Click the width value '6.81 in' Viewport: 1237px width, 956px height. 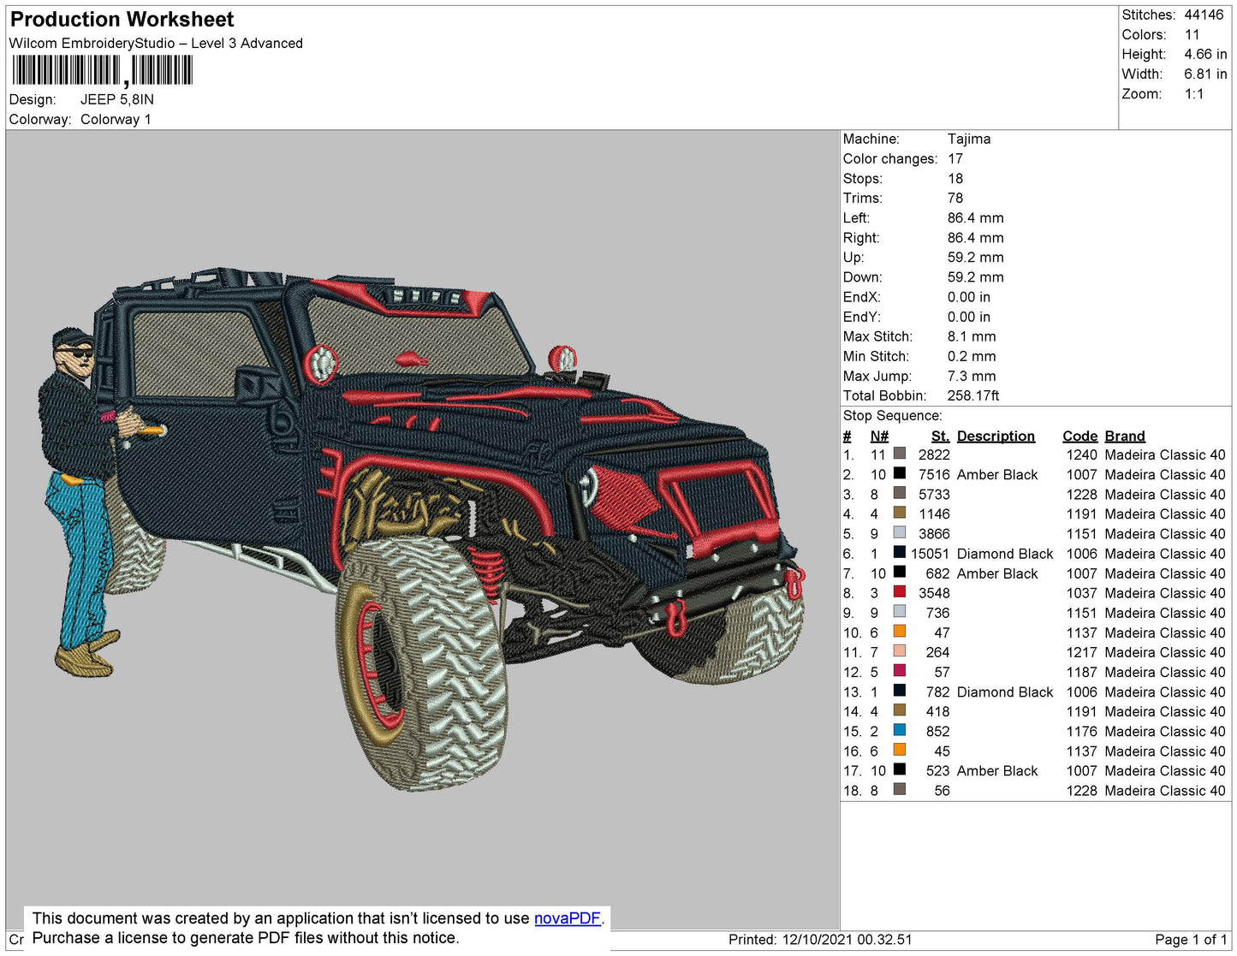pos(1205,74)
